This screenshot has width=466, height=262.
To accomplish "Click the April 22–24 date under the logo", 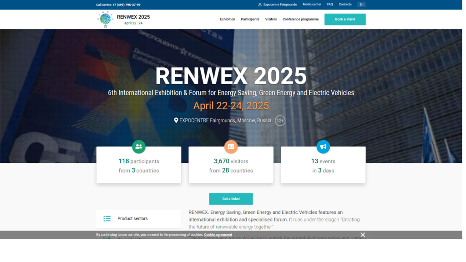I will [x=133, y=23].
